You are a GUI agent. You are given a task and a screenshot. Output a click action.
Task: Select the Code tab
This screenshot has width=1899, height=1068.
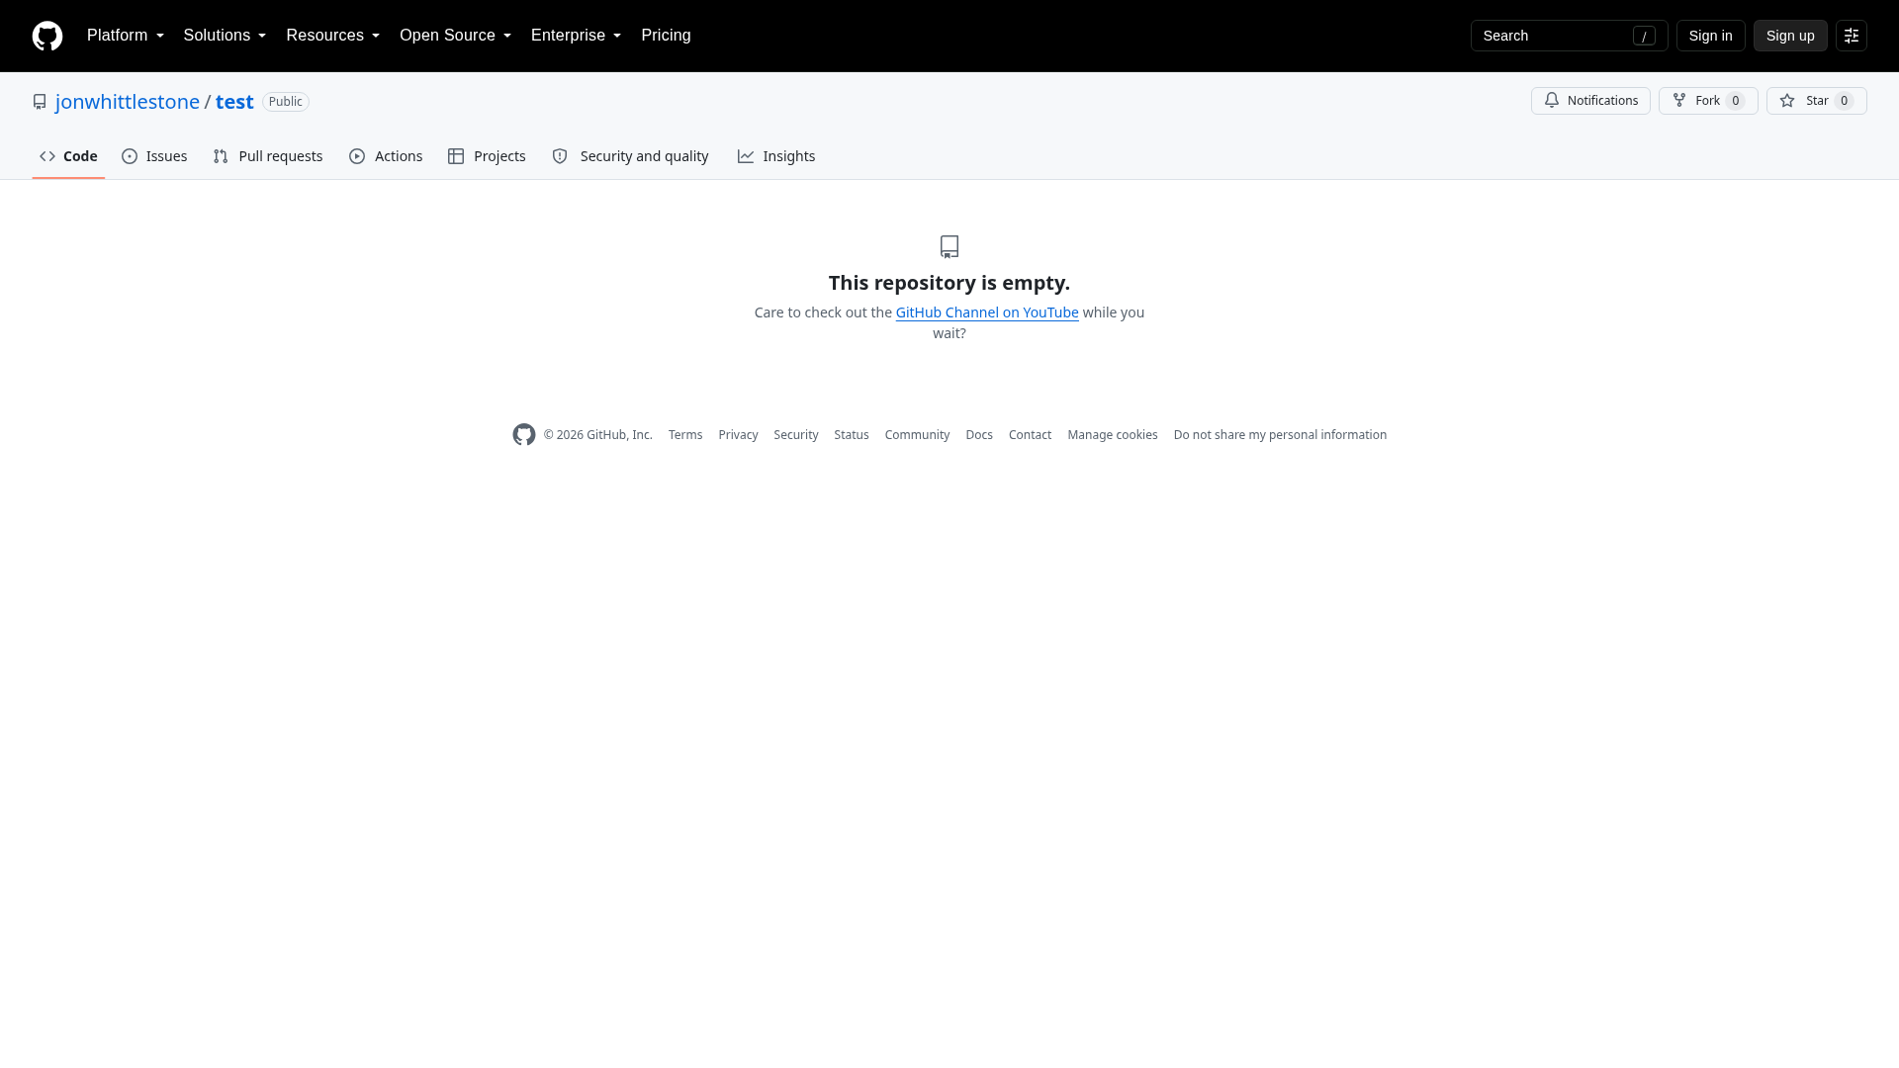[x=68, y=156]
